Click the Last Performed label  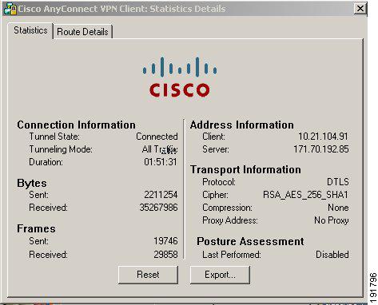coord(232,255)
